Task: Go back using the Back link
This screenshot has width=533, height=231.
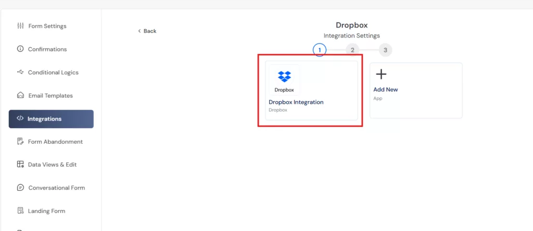Action: coord(147,31)
